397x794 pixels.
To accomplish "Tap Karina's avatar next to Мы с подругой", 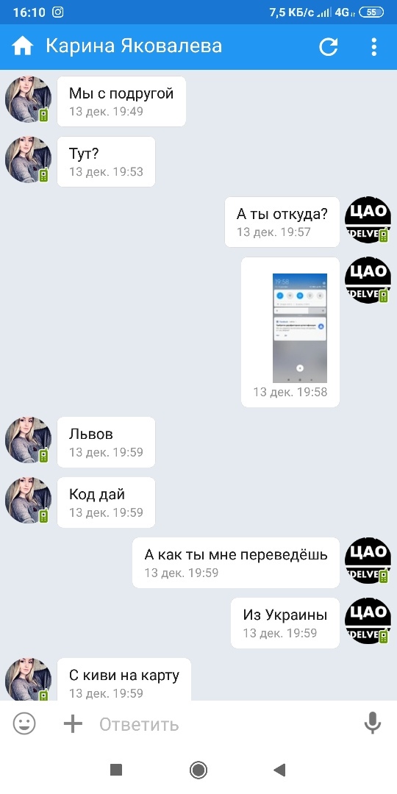I will [29, 99].
